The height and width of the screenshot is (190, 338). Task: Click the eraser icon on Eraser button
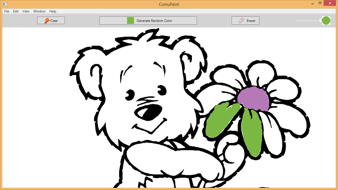coord(241,20)
